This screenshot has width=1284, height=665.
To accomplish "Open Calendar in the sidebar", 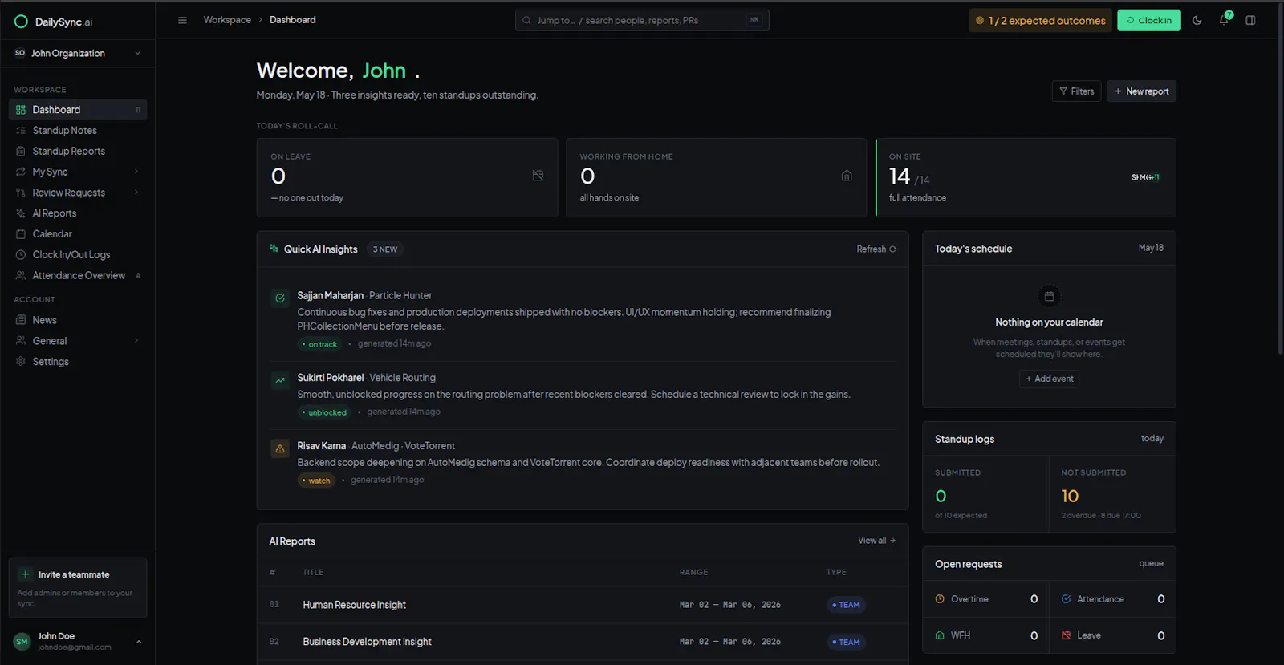I will 78,234.
